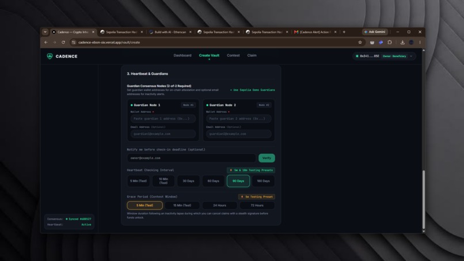The height and width of the screenshot is (261, 464).
Task: Focus Guardian Node 1 wallet address field
Action: [x=163, y=119]
